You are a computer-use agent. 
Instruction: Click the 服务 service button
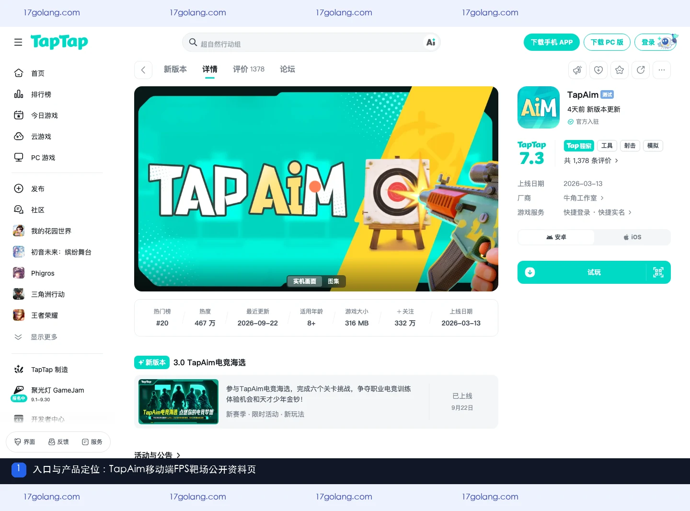92,442
